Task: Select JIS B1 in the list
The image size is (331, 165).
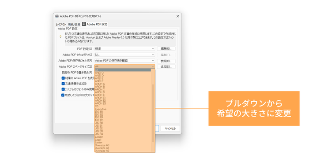Action: point(123,126)
